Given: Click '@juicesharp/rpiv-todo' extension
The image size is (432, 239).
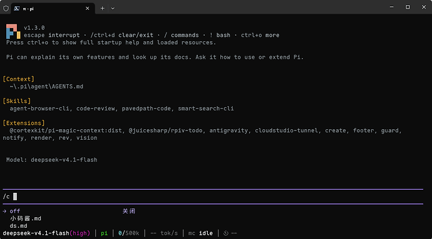Looking at the screenshot, I should point(165,130).
